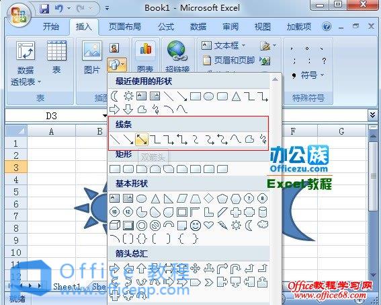Screen dimensions: 381x305
Task: Open the Undo history dropdown arrow
Action: click(69, 9)
